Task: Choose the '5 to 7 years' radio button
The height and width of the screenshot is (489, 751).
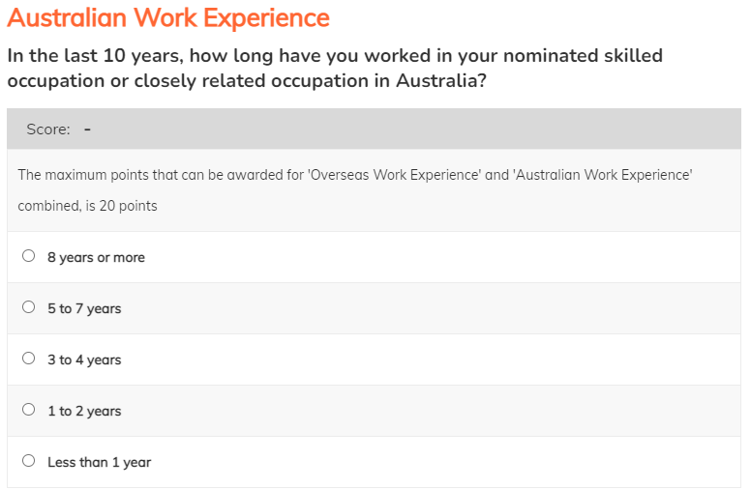Action: click(29, 308)
